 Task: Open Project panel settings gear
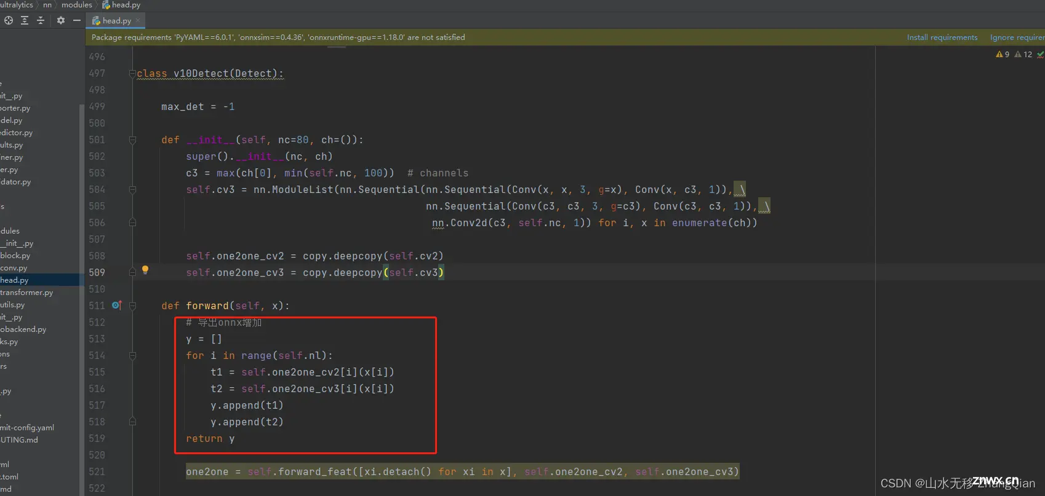(x=60, y=20)
